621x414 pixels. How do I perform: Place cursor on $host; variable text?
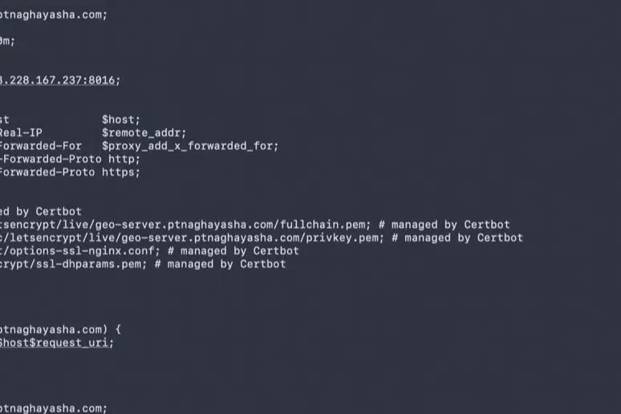point(121,120)
